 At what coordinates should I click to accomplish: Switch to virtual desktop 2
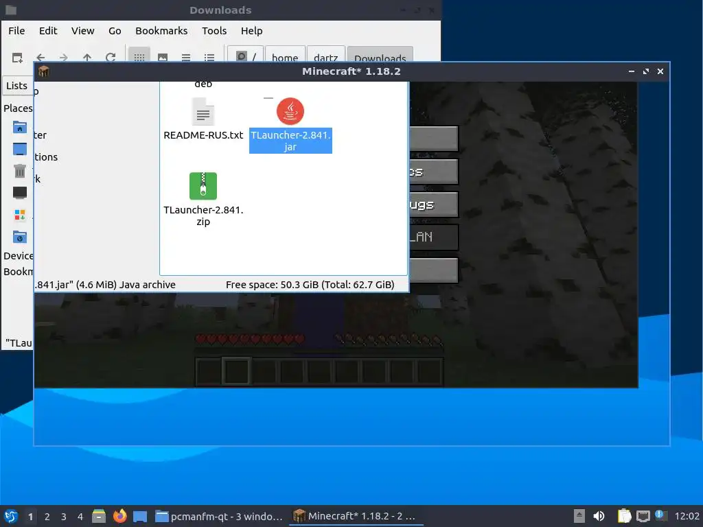(47, 517)
